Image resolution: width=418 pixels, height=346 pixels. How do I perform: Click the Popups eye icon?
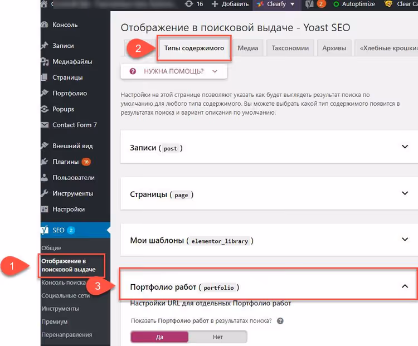click(x=45, y=109)
